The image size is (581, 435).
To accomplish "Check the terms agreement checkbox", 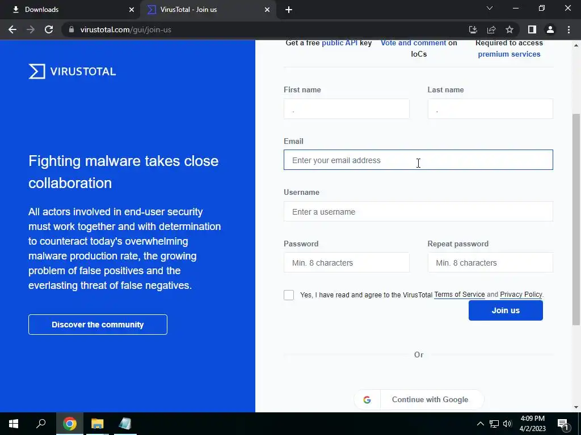I will click(x=289, y=295).
